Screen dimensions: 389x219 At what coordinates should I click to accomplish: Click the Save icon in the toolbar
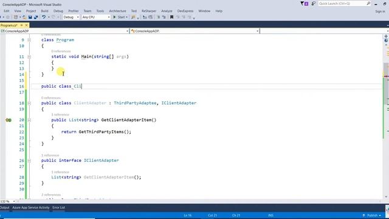point(30,17)
